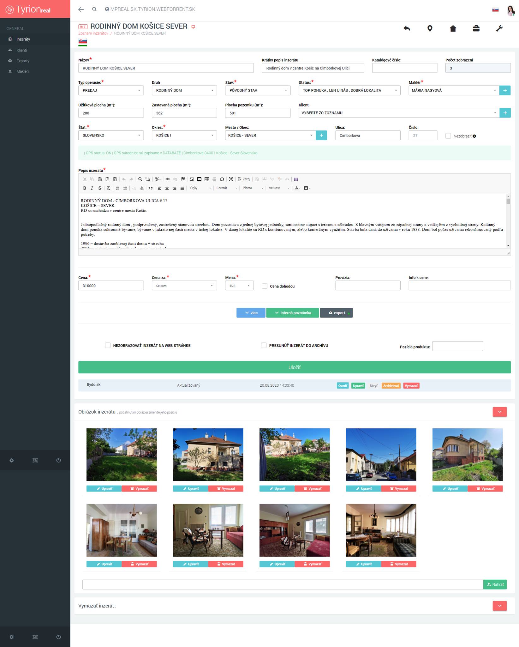Maximize the description editor
The image size is (519, 647).
[x=231, y=179]
